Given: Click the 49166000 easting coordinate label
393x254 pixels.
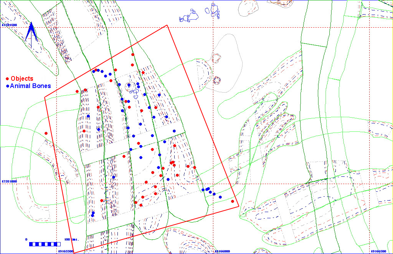Looking at the screenshot, I should coord(222,251).
